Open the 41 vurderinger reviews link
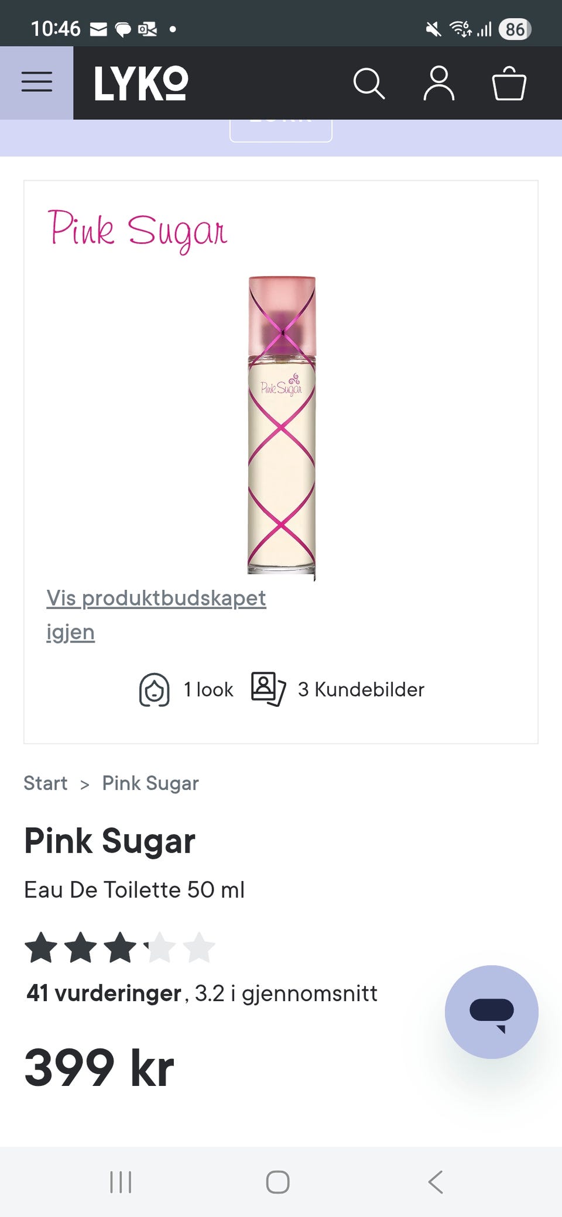This screenshot has height=1217, width=562. 104,993
